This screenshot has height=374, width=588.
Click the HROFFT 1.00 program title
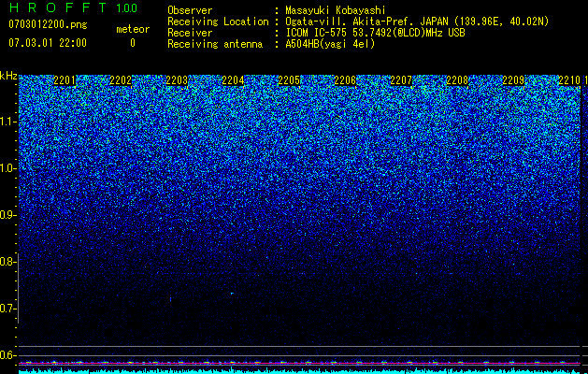pyautogui.click(x=74, y=7)
